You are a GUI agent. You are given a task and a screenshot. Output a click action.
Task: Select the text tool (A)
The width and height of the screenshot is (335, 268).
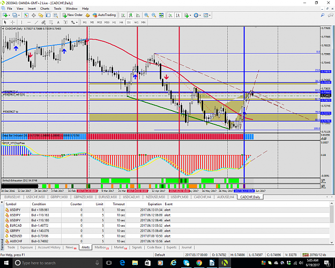pos(58,22)
